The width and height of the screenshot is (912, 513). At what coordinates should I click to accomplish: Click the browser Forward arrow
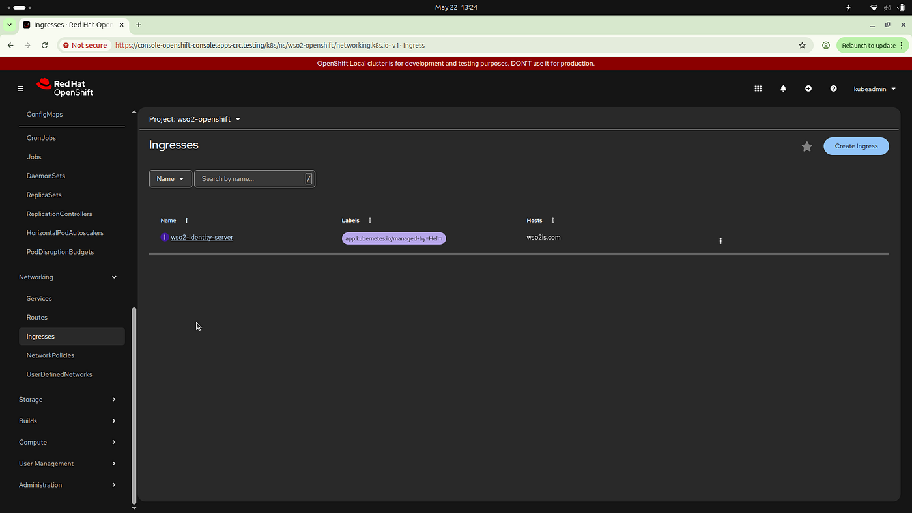coord(27,46)
